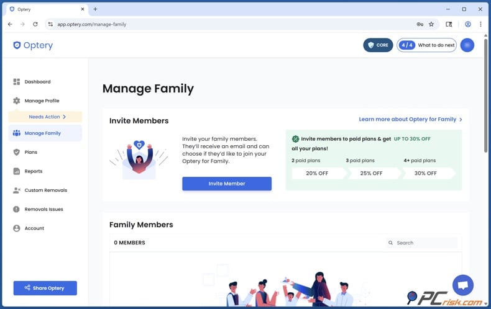
Task: Close the Optery browser tab
Action: [83, 9]
